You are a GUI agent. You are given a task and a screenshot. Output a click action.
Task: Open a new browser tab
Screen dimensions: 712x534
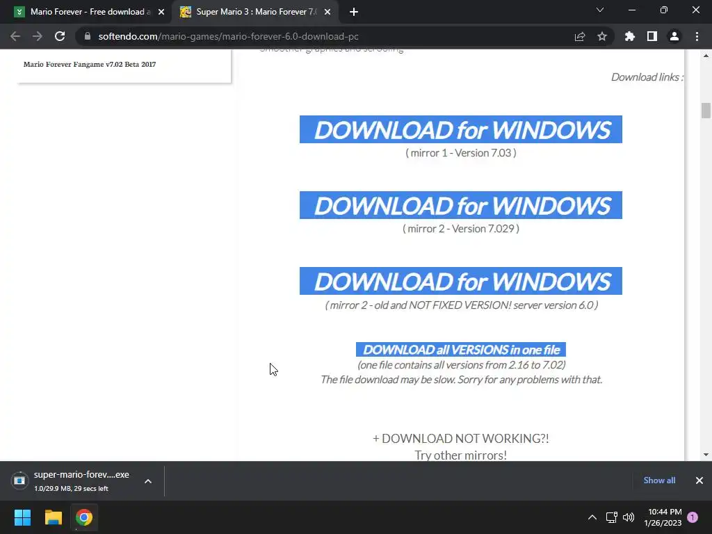[354, 12]
